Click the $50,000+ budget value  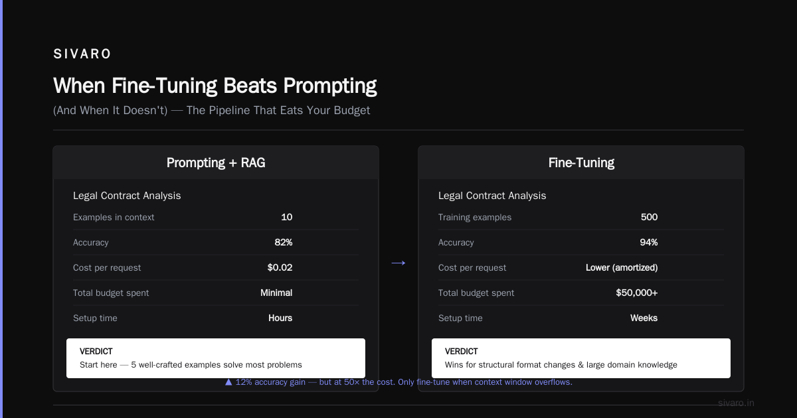click(x=637, y=293)
